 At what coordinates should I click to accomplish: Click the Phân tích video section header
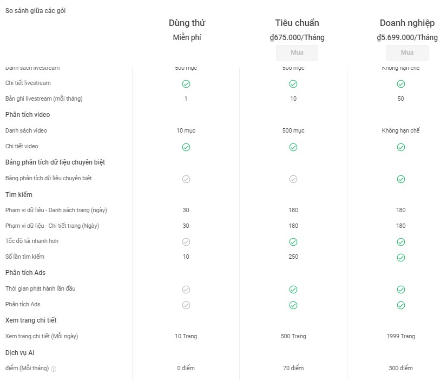[28, 115]
